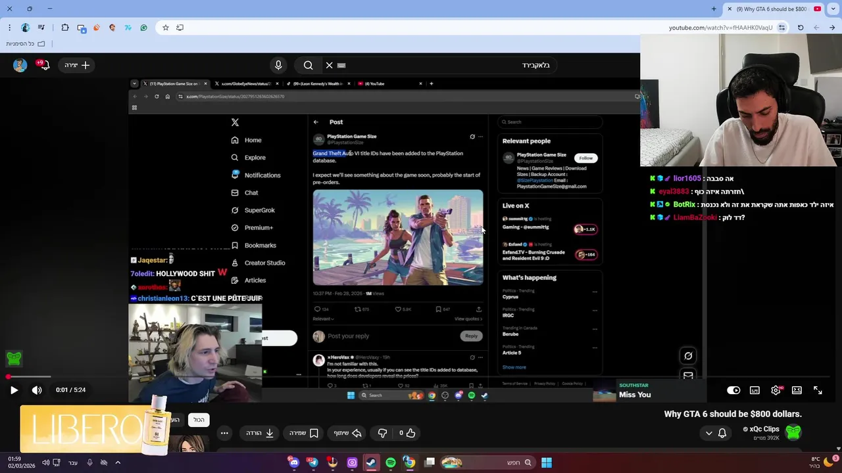The image size is (842, 473).
Task: Click the שיתוף share button
Action: click(x=348, y=433)
